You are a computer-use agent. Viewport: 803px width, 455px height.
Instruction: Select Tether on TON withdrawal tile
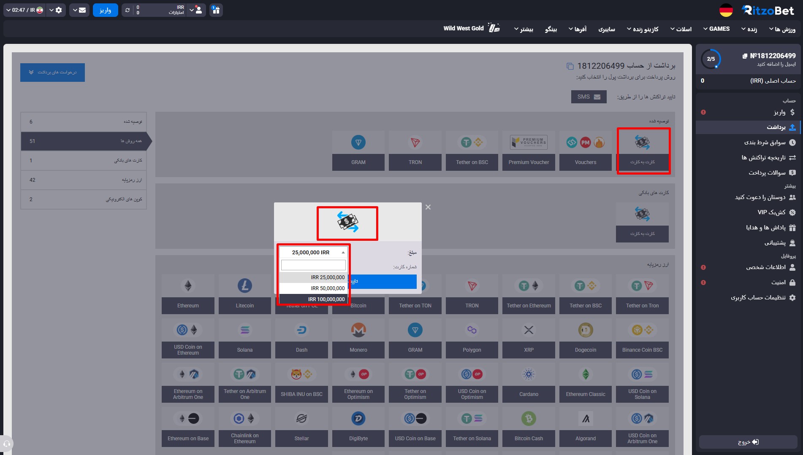tap(415, 294)
